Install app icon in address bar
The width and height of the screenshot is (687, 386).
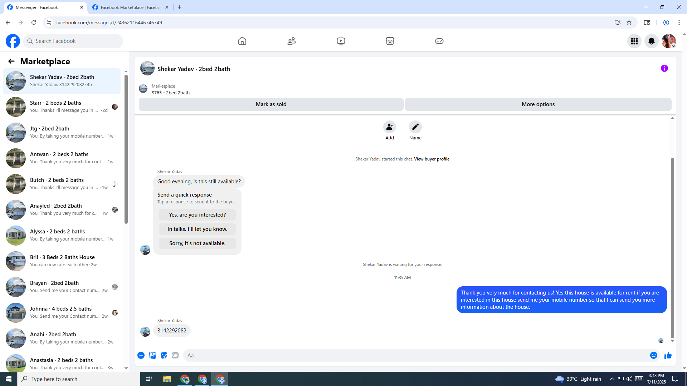click(618, 23)
